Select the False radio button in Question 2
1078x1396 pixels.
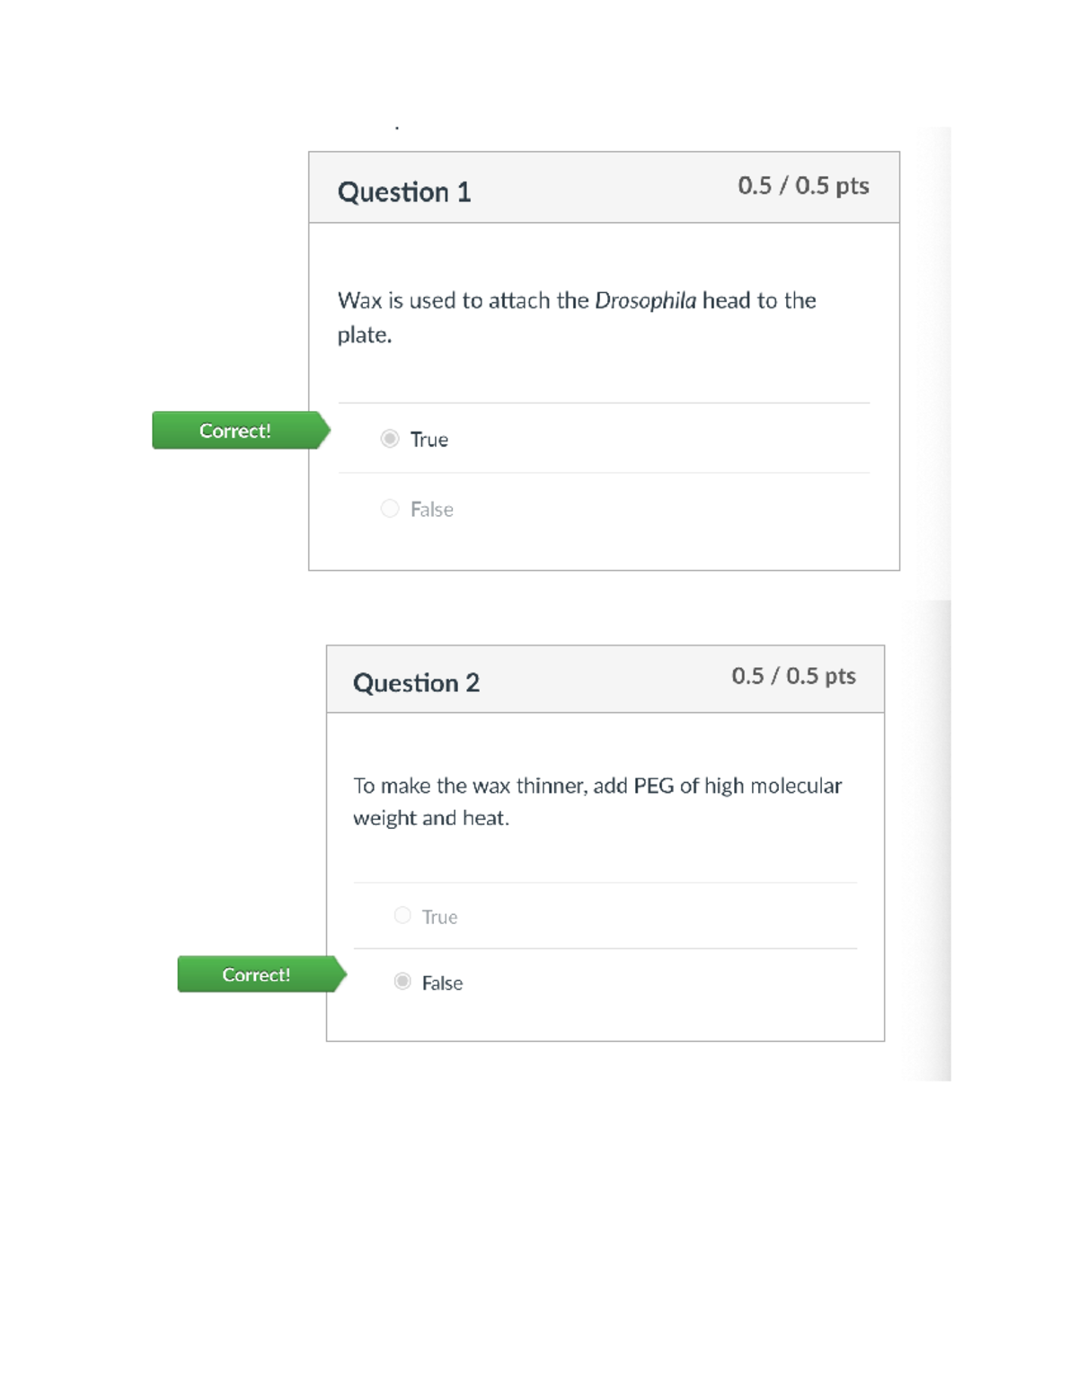click(x=402, y=981)
